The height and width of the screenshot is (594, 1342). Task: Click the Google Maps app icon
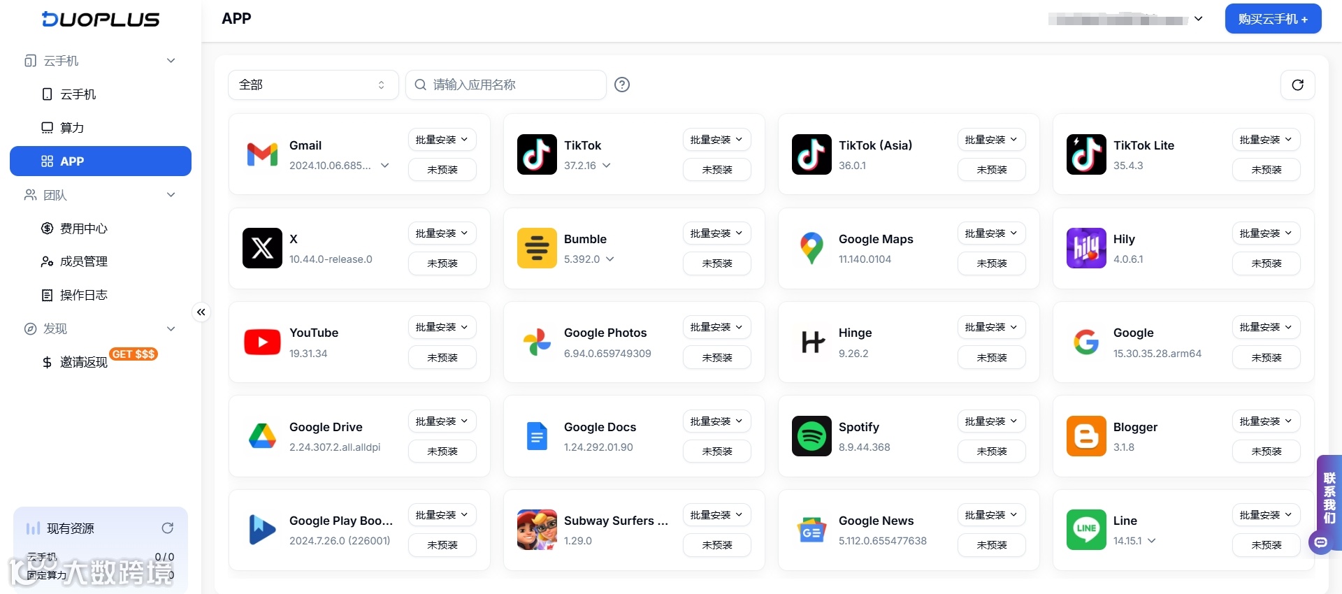click(x=811, y=248)
